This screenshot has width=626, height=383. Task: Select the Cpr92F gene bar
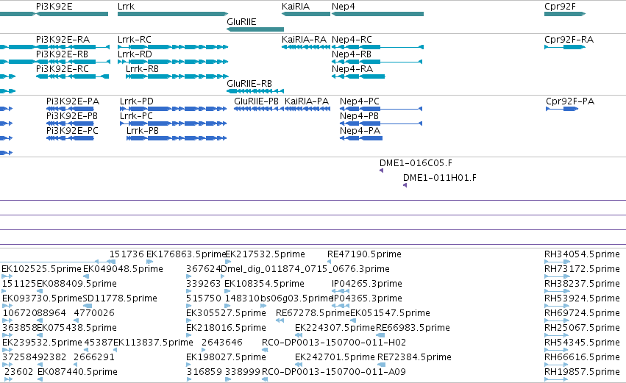(565, 14)
